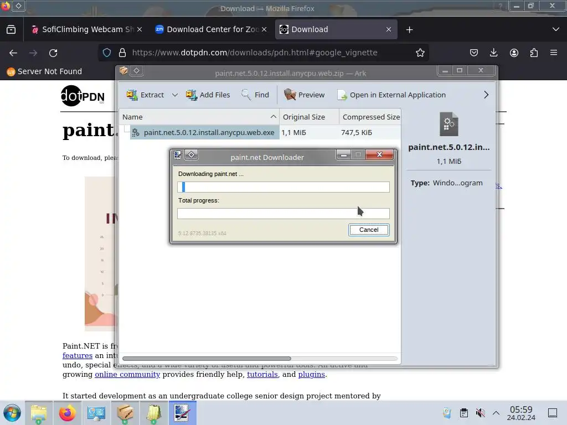Follow the features link on the page
567x425 pixels.
78,356
